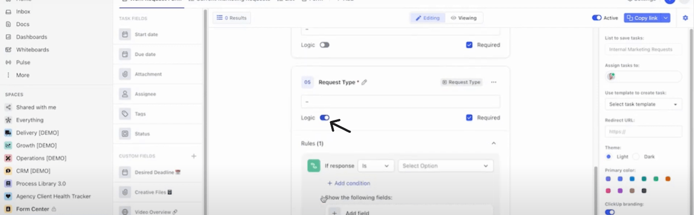Open the Select task template dropdown
Image resolution: width=694 pixels, height=215 pixels.
[643, 104]
